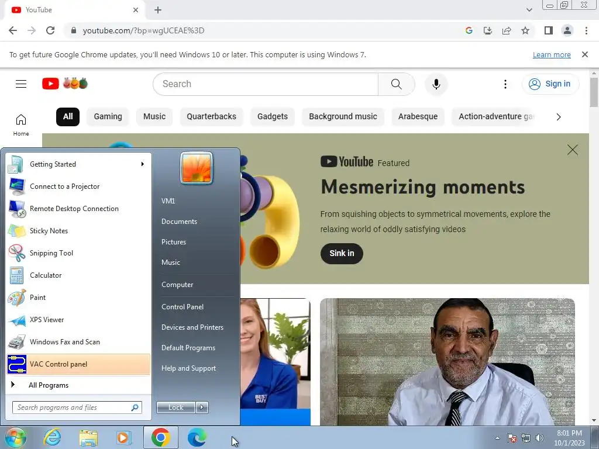Expand Getting Started submenu arrow
Image resolution: width=599 pixels, height=449 pixels.
click(x=142, y=164)
